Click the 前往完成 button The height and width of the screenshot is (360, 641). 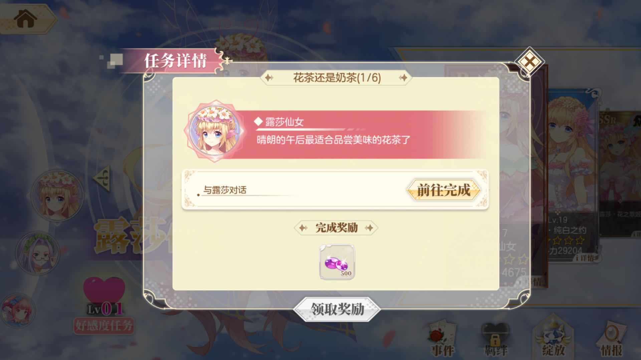click(444, 190)
